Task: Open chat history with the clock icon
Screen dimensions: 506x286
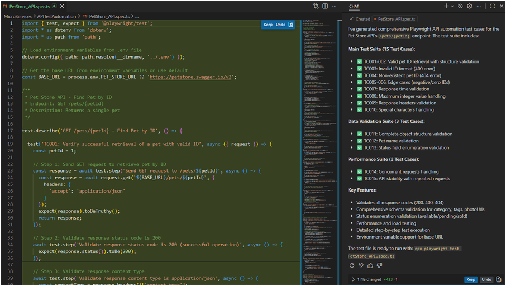Action: [460, 6]
